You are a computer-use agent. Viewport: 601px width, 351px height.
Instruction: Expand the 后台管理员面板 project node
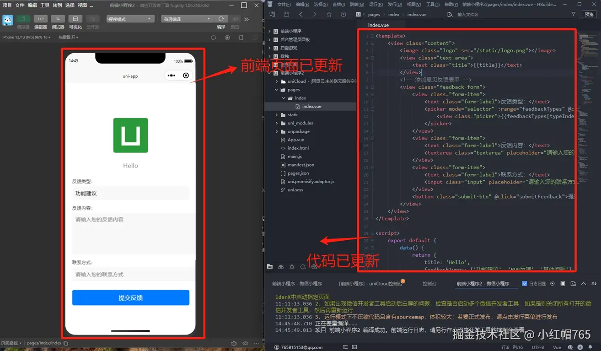tap(270, 39)
